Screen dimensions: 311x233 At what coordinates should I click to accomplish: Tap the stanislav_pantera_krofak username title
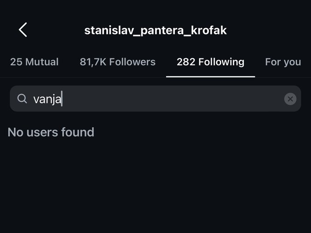(155, 30)
